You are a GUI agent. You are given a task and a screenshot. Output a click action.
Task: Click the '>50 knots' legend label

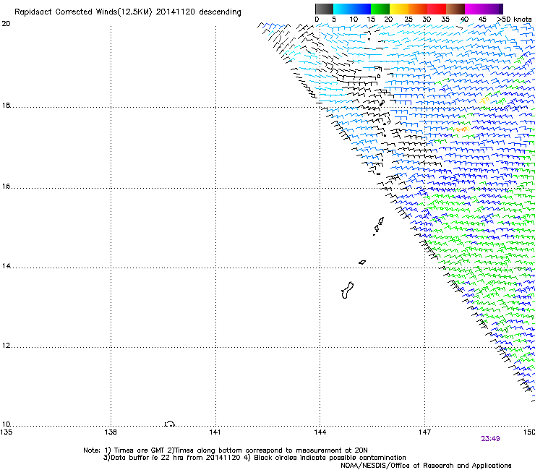(x=515, y=20)
